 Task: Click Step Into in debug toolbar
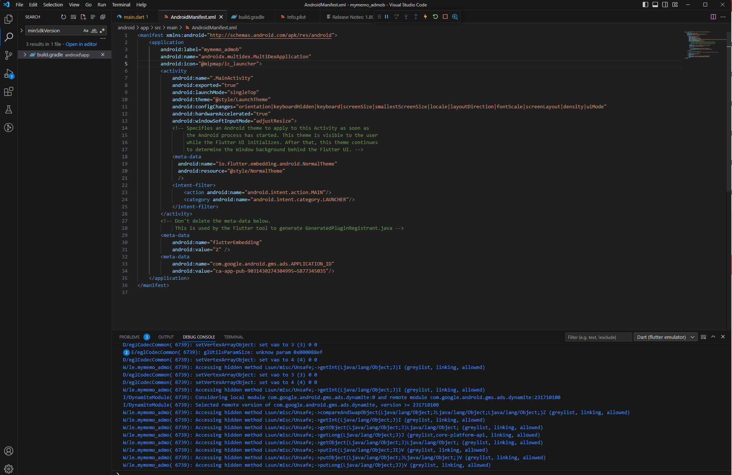[x=406, y=17]
